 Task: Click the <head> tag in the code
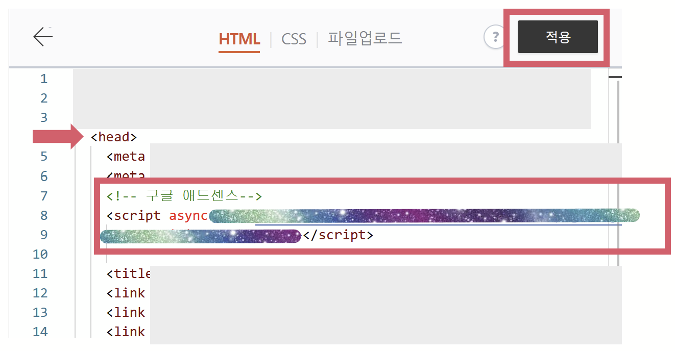click(114, 137)
